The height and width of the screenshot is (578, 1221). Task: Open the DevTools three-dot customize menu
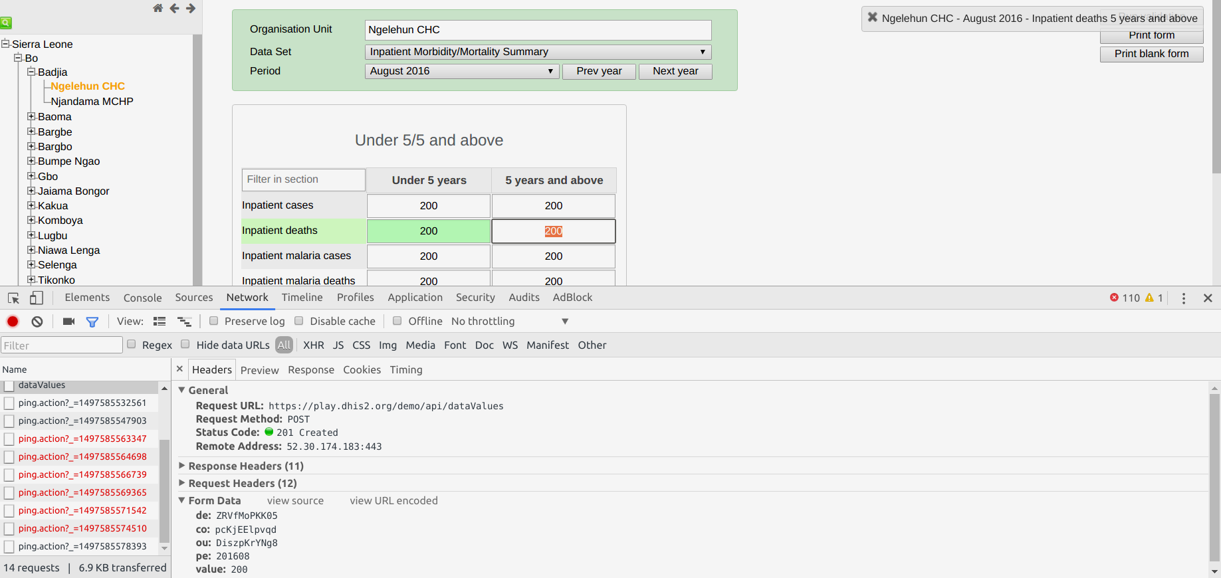(x=1183, y=298)
